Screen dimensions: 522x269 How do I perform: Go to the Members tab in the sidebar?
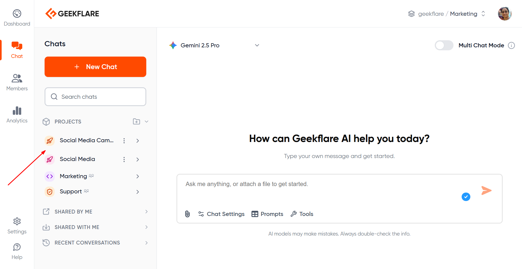(x=17, y=82)
